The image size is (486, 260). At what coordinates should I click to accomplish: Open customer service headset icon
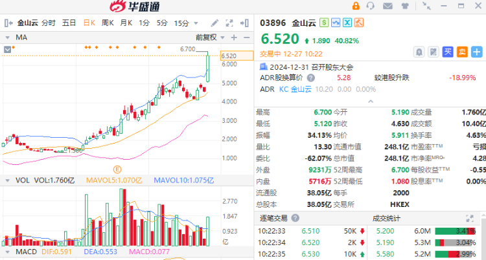click(x=371, y=6)
